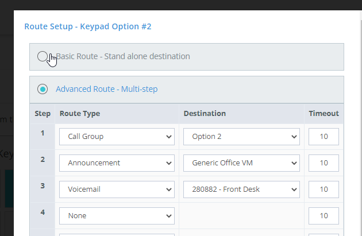The image size is (362, 236).
Task: Focus the step 4 timeout field
Action: coord(324,216)
